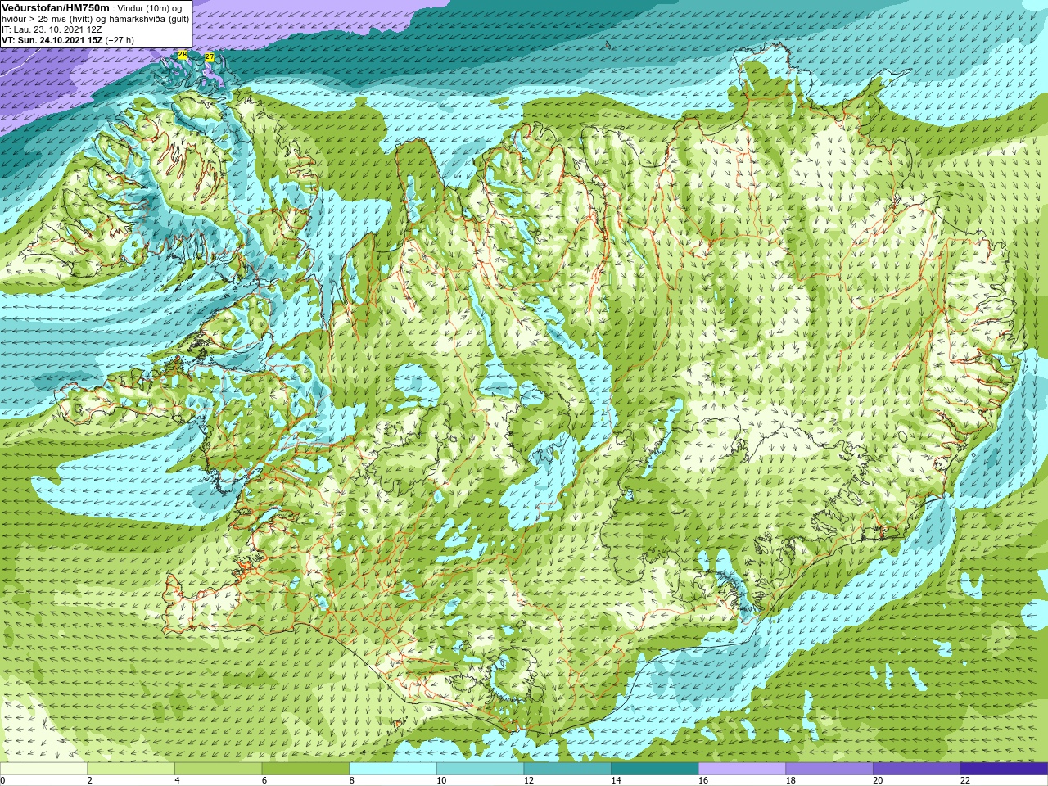The width and height of the screenshot is (1048, 786).
Task: Select the 14–16 m/s dark teal legend swatch
Action: 655,769
